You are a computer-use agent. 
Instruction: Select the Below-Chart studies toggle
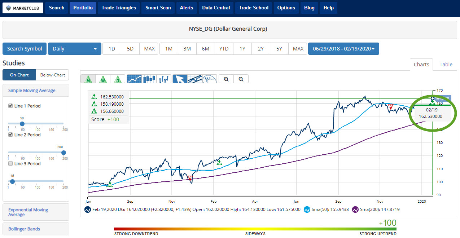[52, 75]
